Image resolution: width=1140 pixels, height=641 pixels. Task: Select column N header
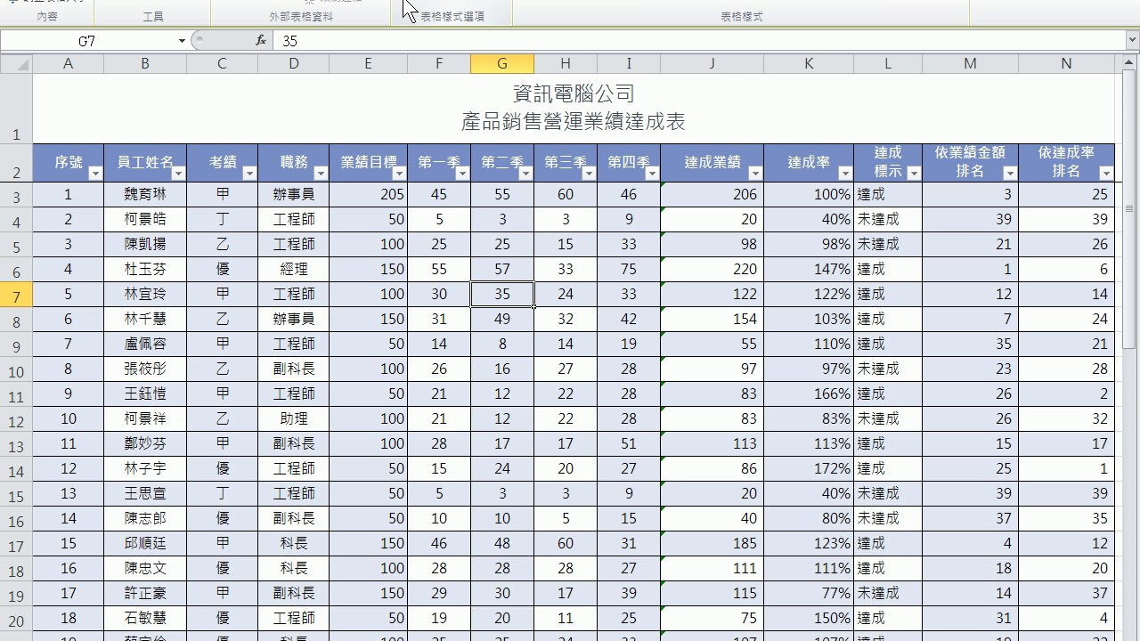[1066, 64]
